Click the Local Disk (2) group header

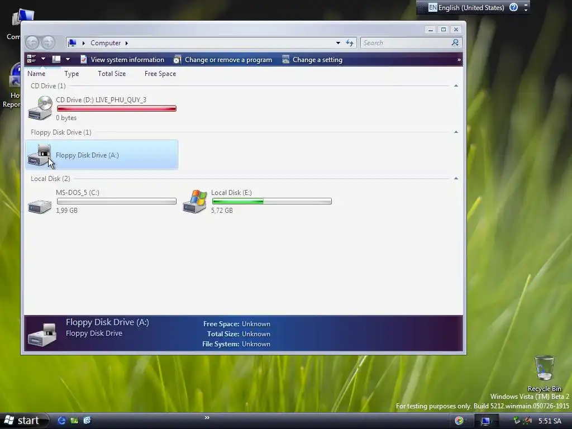click(x=50, y=178)
